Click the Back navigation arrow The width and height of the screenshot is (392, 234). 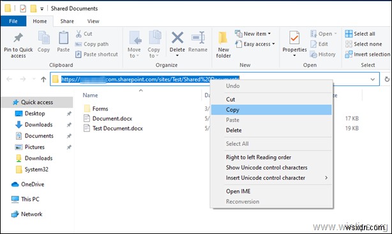pyautogui.click(x=9, y=79)
